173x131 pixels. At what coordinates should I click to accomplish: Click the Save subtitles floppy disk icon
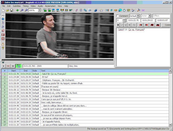click(x=12, y=10)
